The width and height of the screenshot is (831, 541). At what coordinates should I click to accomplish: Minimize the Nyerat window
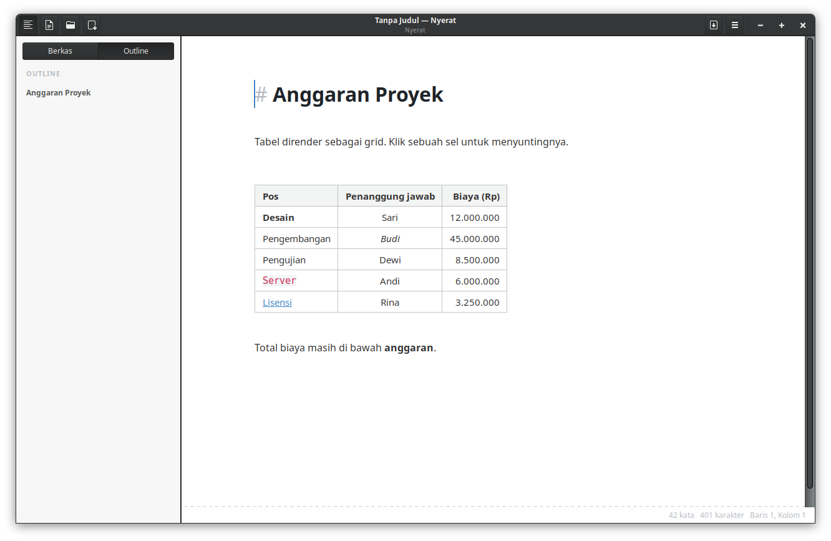(x=761, y=25)
